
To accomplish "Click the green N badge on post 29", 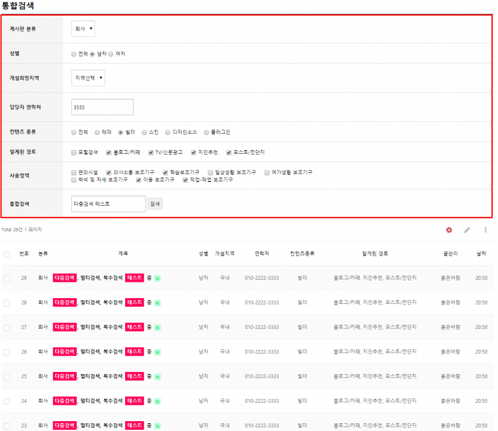I will coord(157,278).
